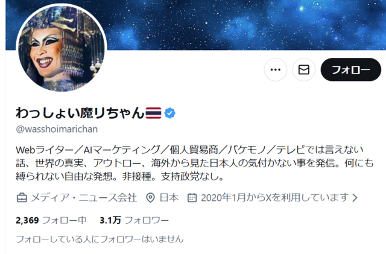Open the circular profile picture
386x254 pixels.
[62, 48]
